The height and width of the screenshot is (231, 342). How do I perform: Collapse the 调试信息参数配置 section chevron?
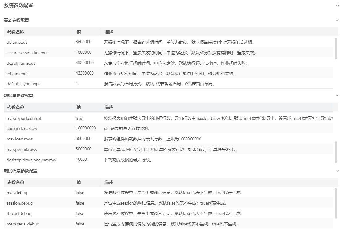[337, 171]
